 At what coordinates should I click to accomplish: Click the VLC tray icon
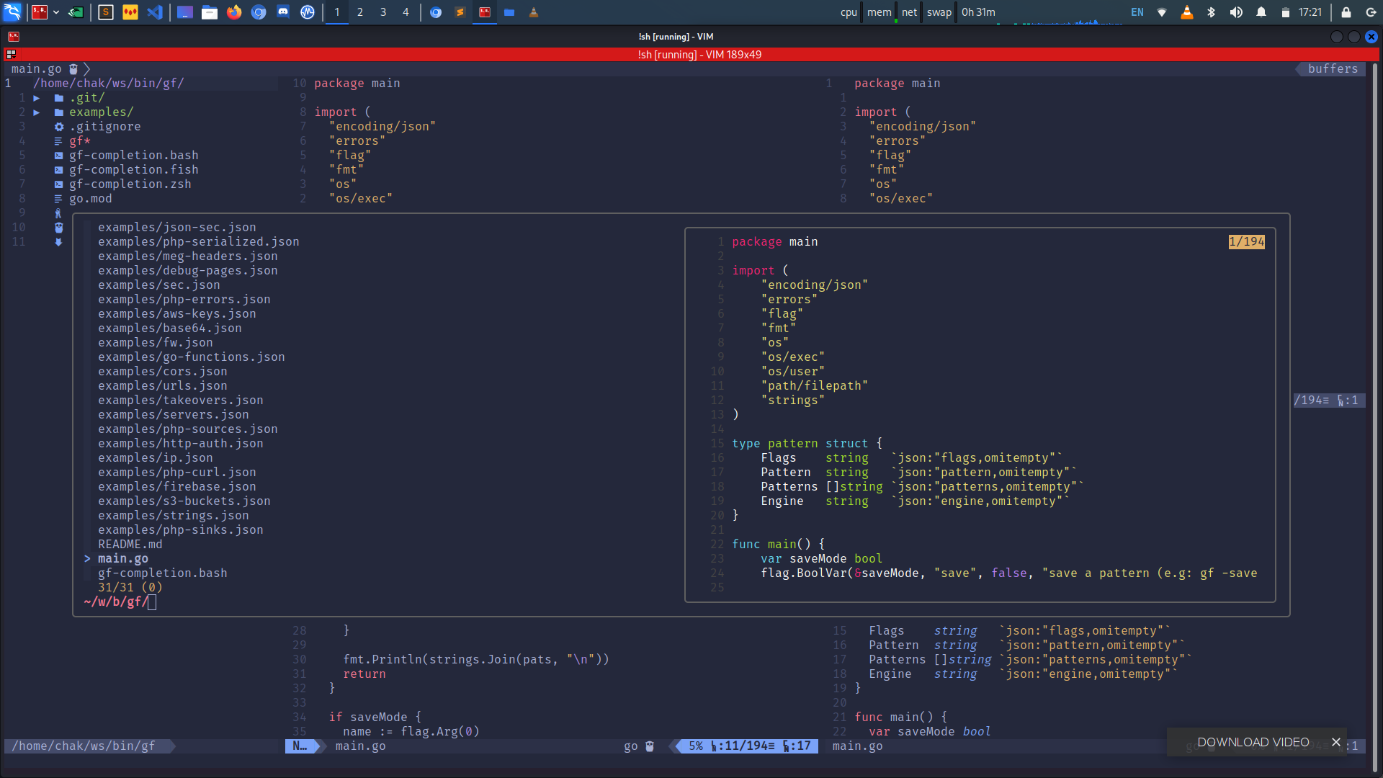[x=1187, y=12]
